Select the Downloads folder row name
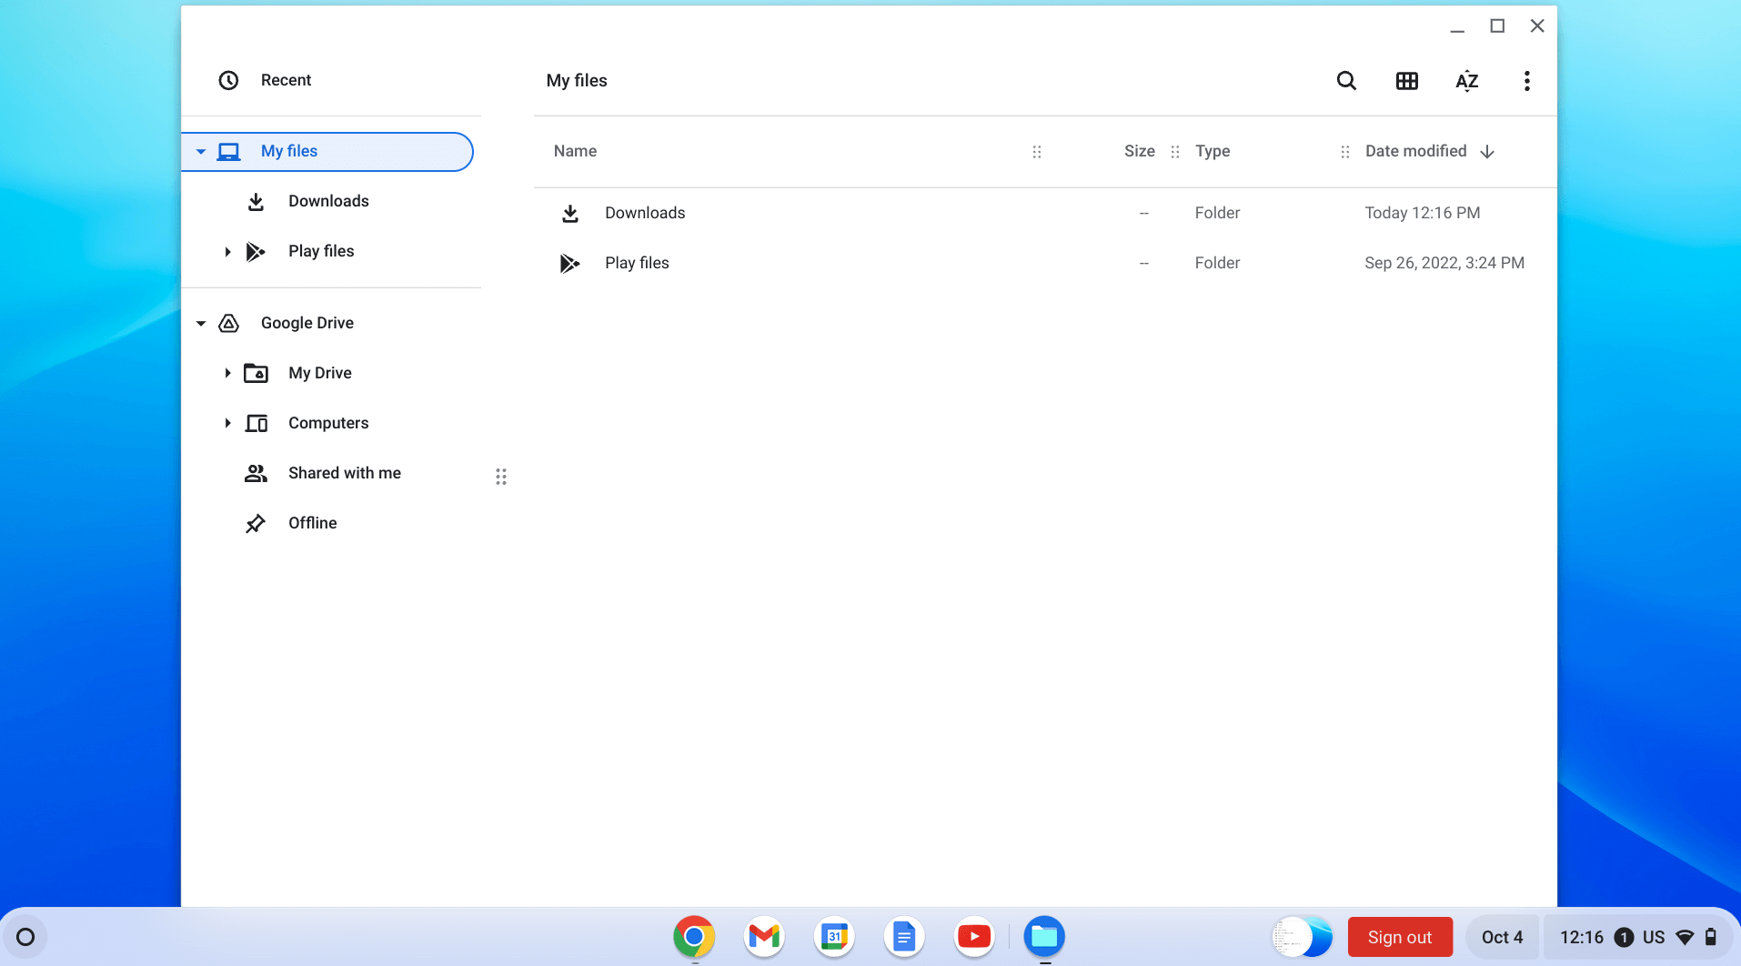1741x966 pixels. (x=645, y=213)
